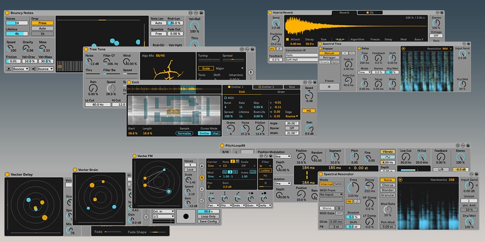Toggle PitchLoop89 device activator
Viewport: 485px width, 242px height.
[x=222, y=145]
